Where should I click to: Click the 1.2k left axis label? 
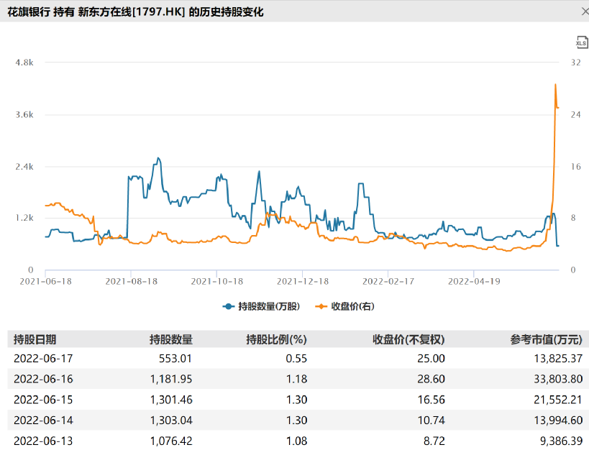click(x=24, y=218)
